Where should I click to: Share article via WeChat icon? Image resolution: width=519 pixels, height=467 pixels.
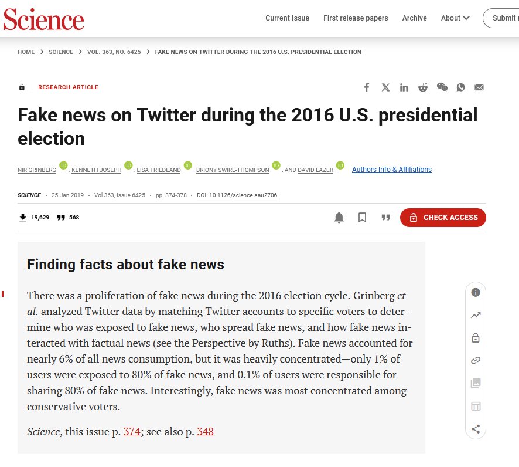(442, 87)
